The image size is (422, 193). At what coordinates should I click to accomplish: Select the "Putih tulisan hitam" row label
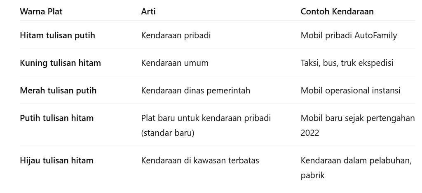pyautogui.click(x=57, y=118)
